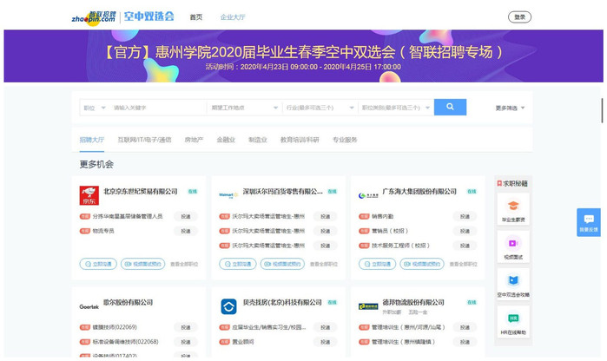Switch to the 互联网/IT/电子/通信 tab
The width and height of the screenshot is (607, 361).
click(144, 140)
